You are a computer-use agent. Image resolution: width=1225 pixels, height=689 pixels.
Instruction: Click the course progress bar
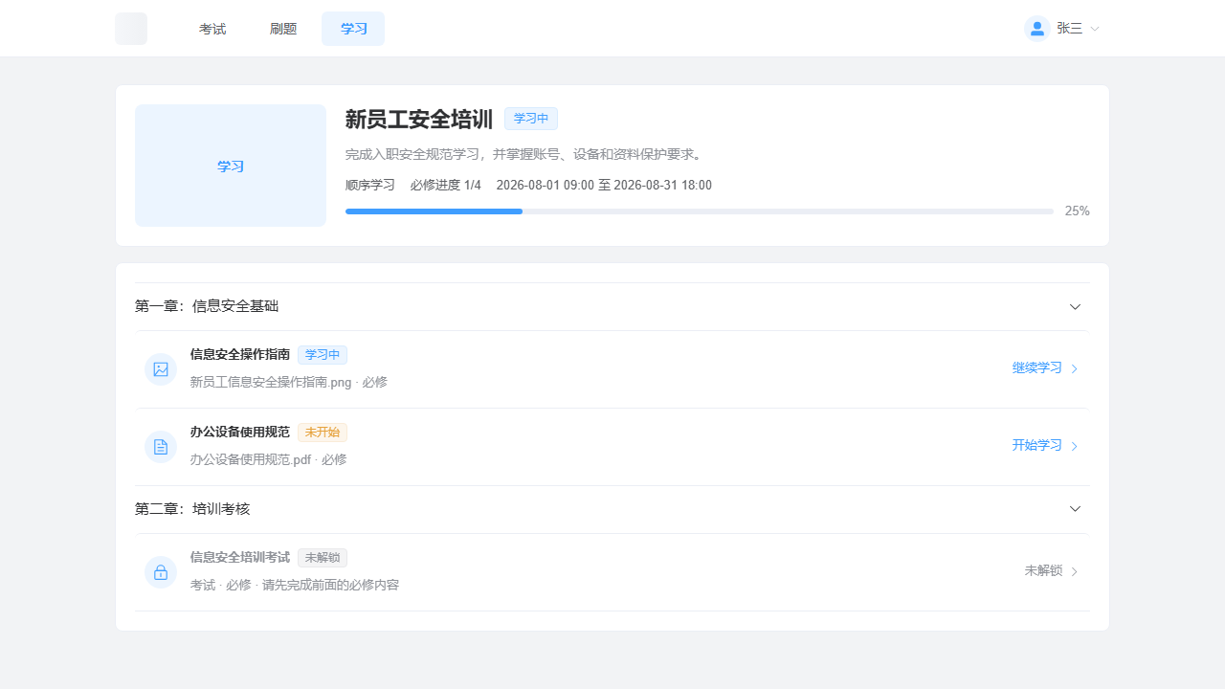click(x=700, y=211)
